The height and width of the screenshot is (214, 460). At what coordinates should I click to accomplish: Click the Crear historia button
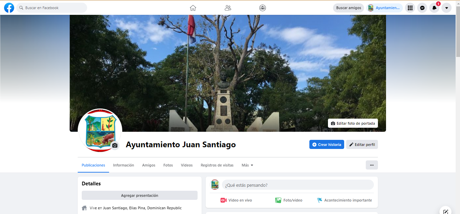tap(327, 145)
